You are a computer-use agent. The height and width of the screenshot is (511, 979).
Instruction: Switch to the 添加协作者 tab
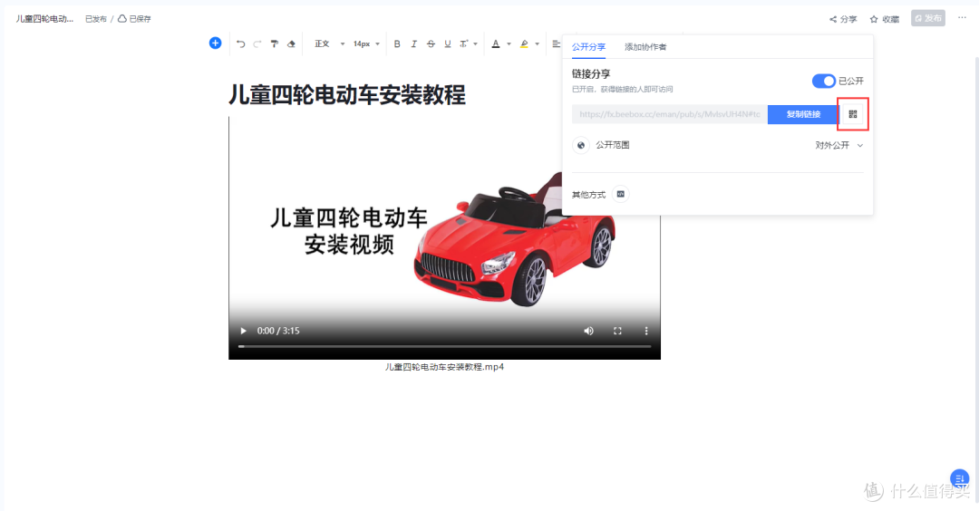[645, 47]
